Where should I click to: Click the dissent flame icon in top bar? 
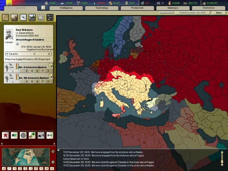(169, 3)
